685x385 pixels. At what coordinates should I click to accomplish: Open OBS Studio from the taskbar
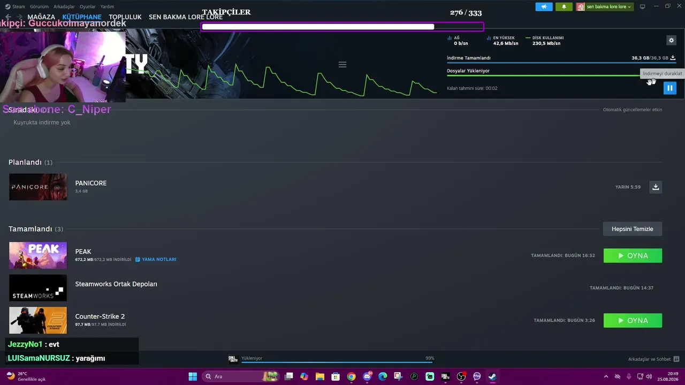[x=461, y=376]
